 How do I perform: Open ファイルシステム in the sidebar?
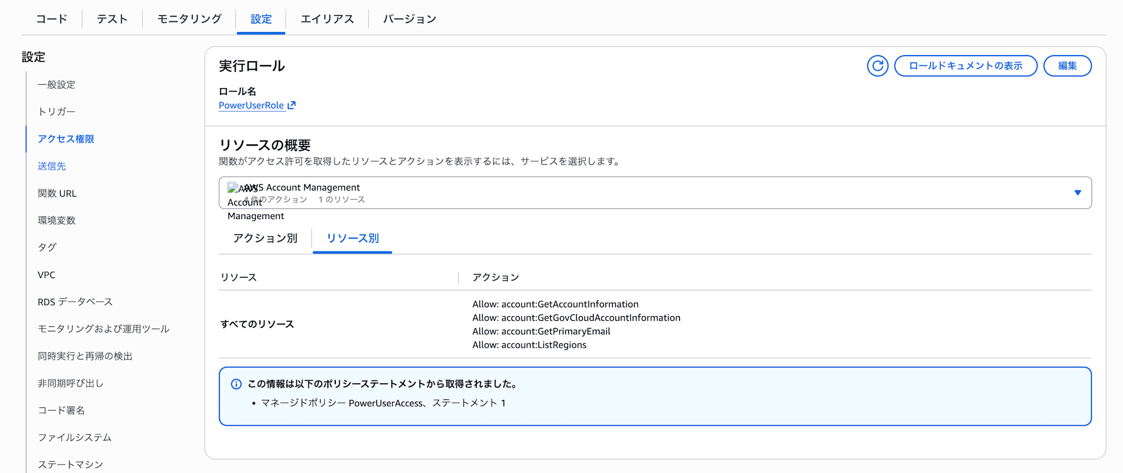coord(75,437)
